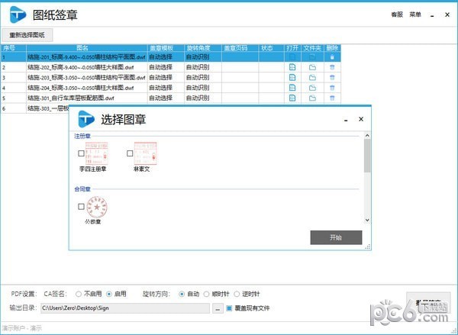Click the 状态 column header
Image resolution: width=458 pixels, height=335 pixels.
(271, 48)
